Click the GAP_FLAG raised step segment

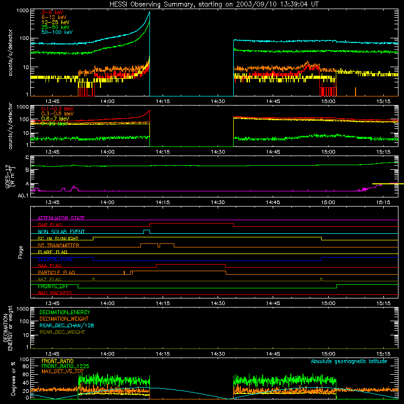point(192,224)
